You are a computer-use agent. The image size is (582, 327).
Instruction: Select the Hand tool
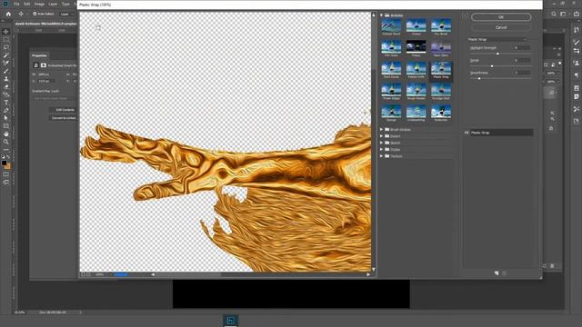[6, 134]
